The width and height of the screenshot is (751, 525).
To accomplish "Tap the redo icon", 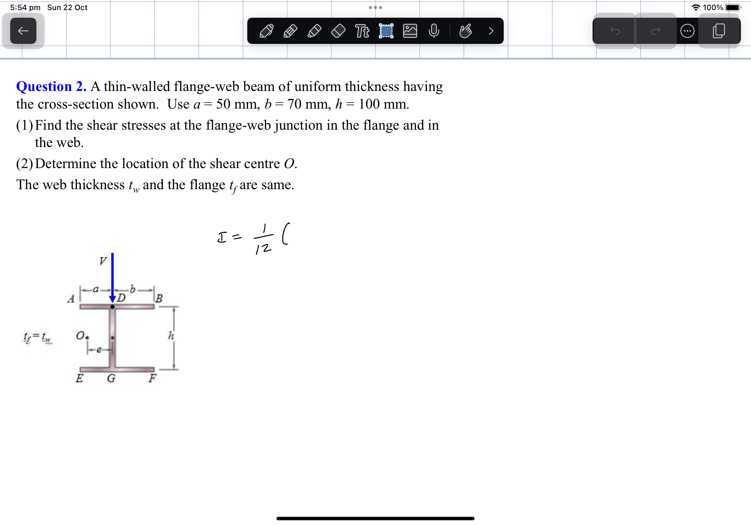I will (655, 31).
